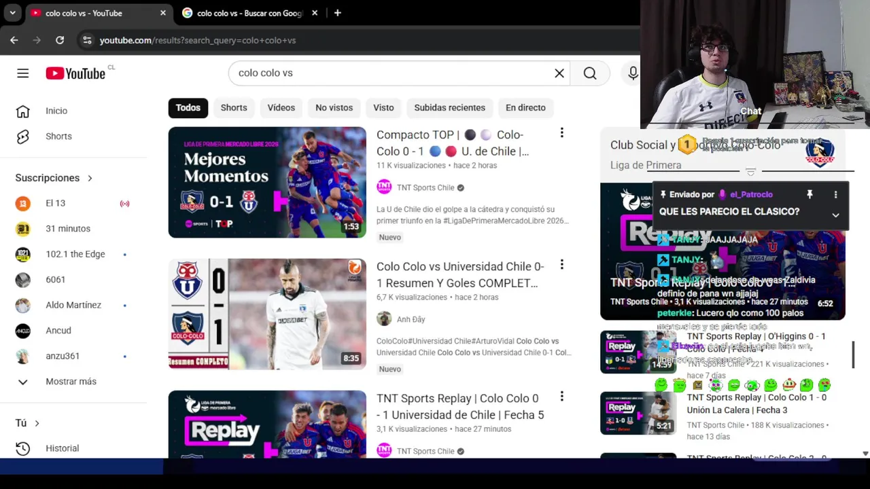Open options menu for Compacto TOP video
The image size is (870, 489).
click(x=561, y=133)
